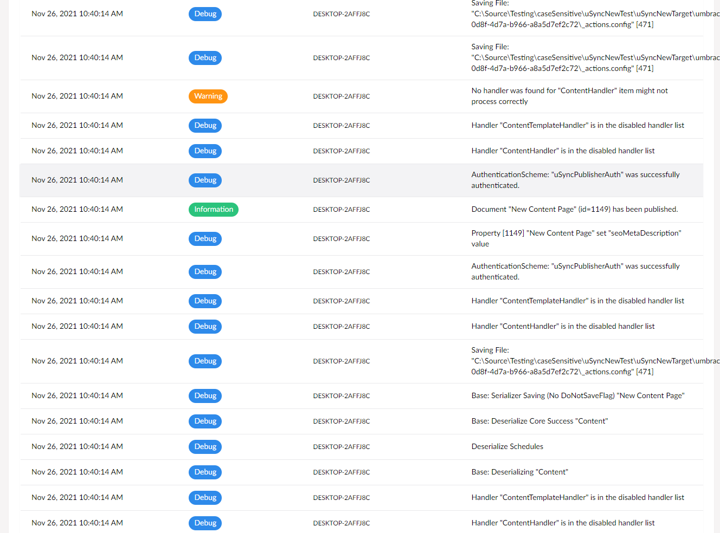Expand the 'Document New Content Page published' entry

click(574, 210)
